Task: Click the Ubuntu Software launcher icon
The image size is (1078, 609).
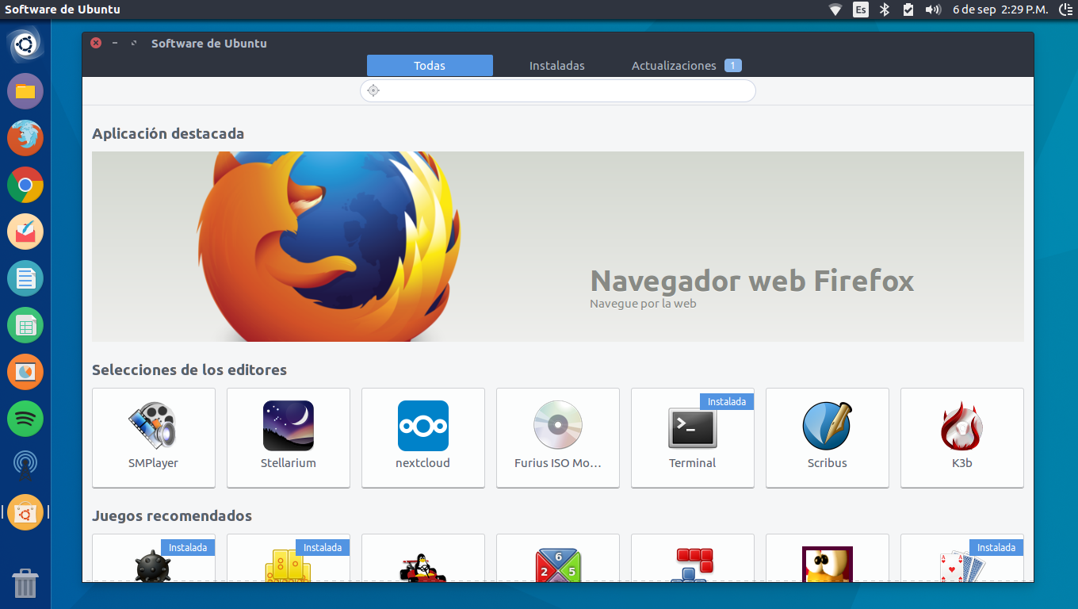Action: (25, 512)
